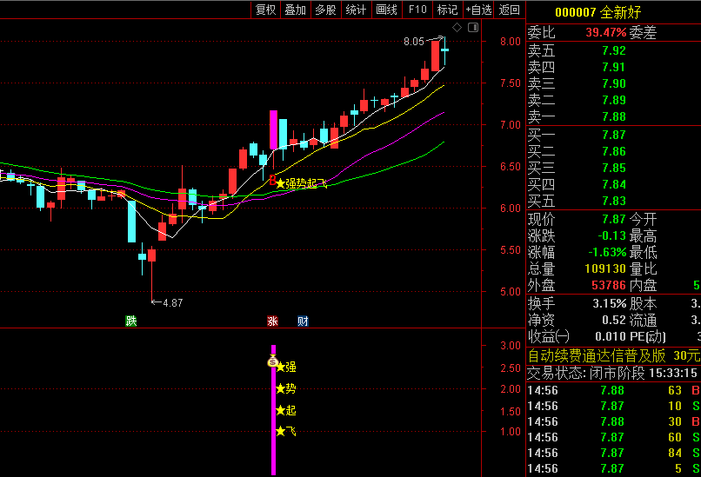Viewport: 701px width, 477px height.
Task: Click the 委比 39.47% value
Action: click(606, 32)
